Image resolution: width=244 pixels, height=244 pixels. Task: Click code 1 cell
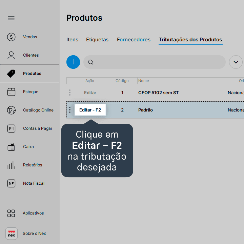[x=122, y=93]
